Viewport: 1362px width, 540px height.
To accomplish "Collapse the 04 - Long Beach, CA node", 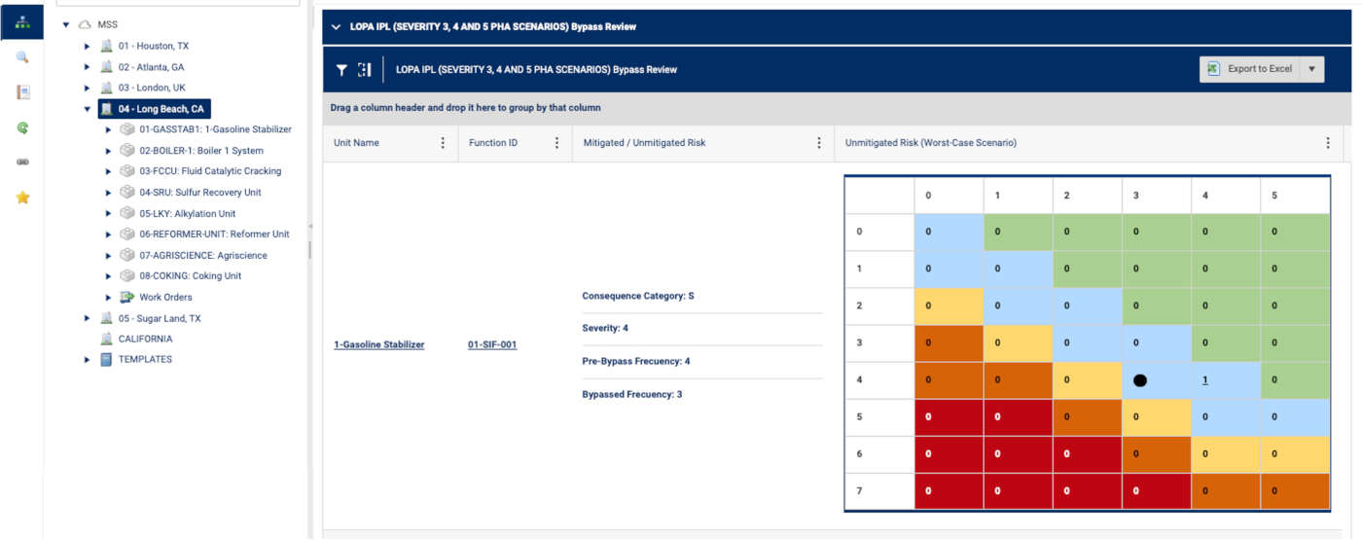I will [x=87, y=109].
